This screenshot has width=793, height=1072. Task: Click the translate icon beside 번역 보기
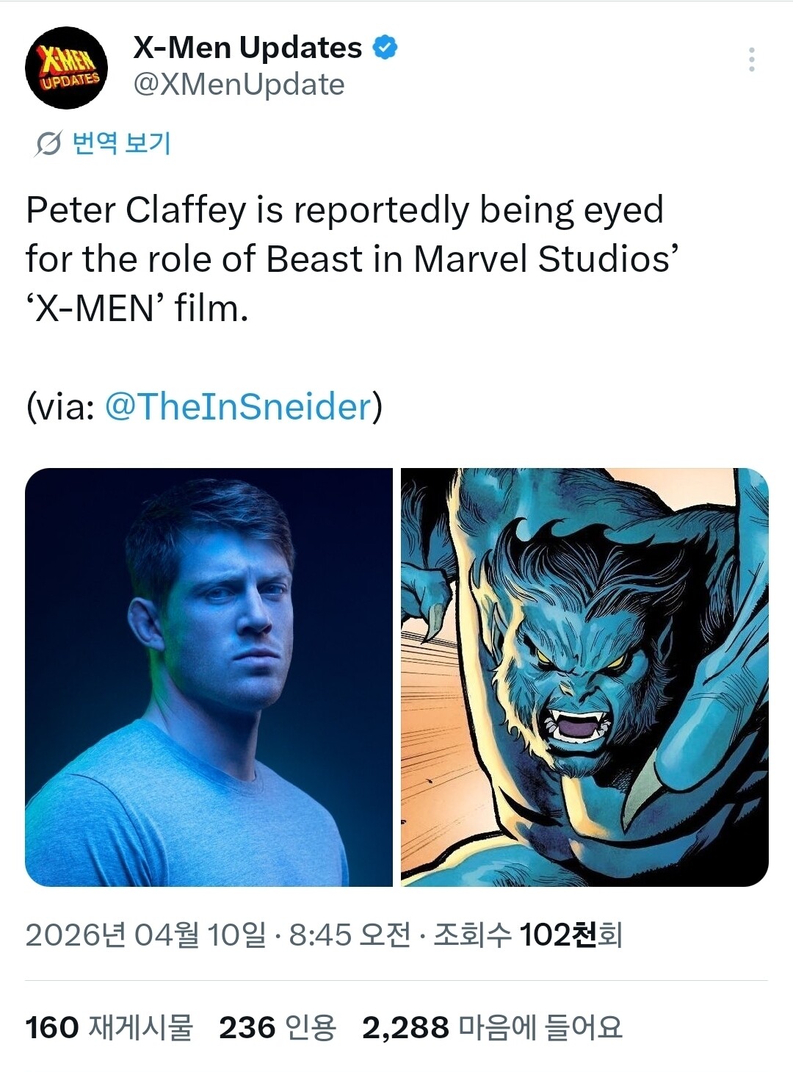48,144
